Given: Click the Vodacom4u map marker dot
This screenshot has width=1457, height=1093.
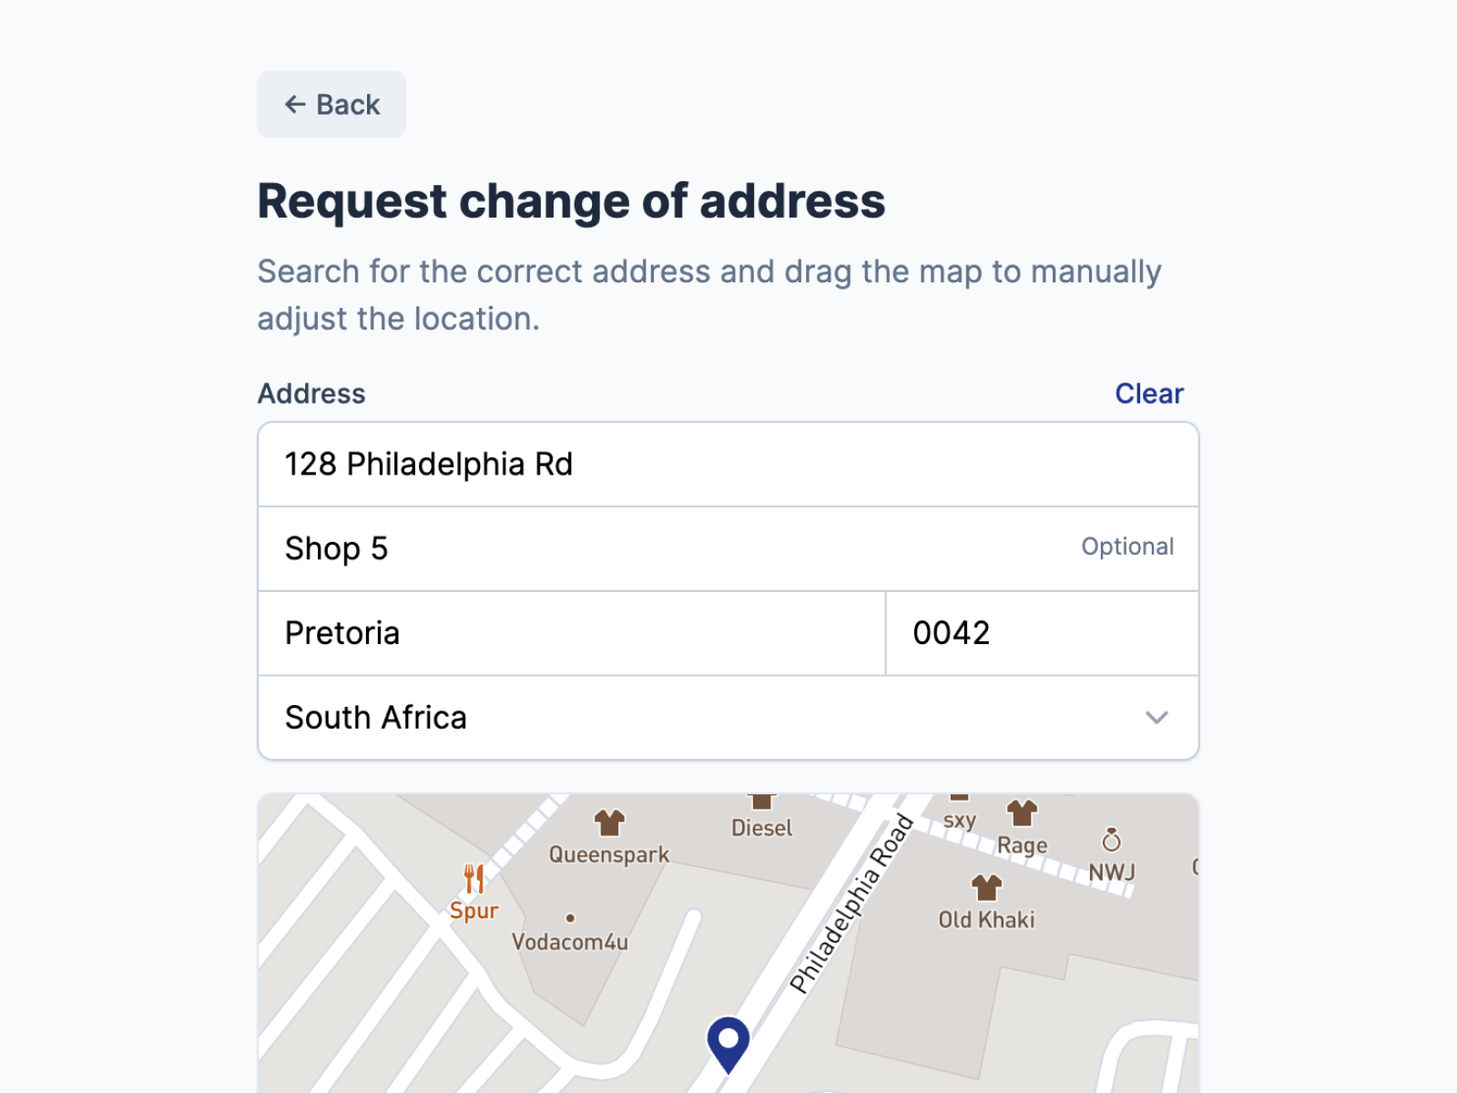Looking at the screenshot, I should 570,918.
